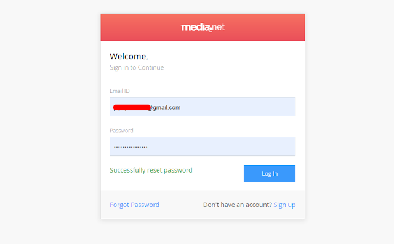Viewport: 394px width, 244px height.
Task: Open the Sign up link
Action: click(284, 205)
